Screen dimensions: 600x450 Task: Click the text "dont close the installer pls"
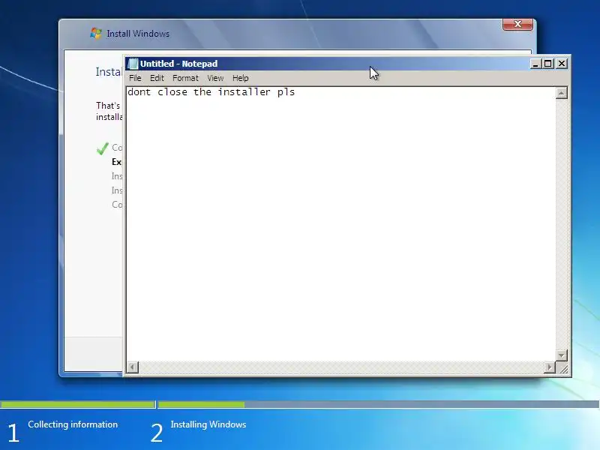(211, 92)
